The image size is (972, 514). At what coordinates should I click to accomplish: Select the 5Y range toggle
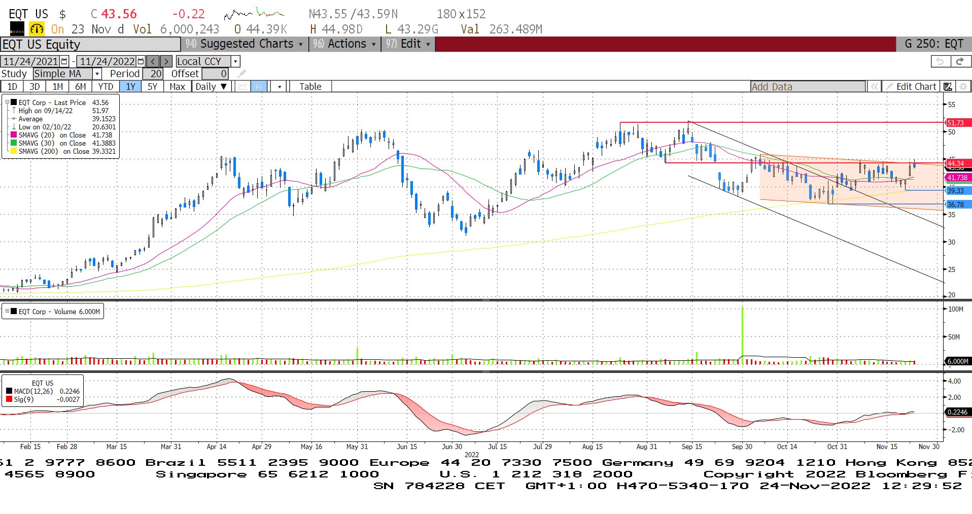[152, 87]
